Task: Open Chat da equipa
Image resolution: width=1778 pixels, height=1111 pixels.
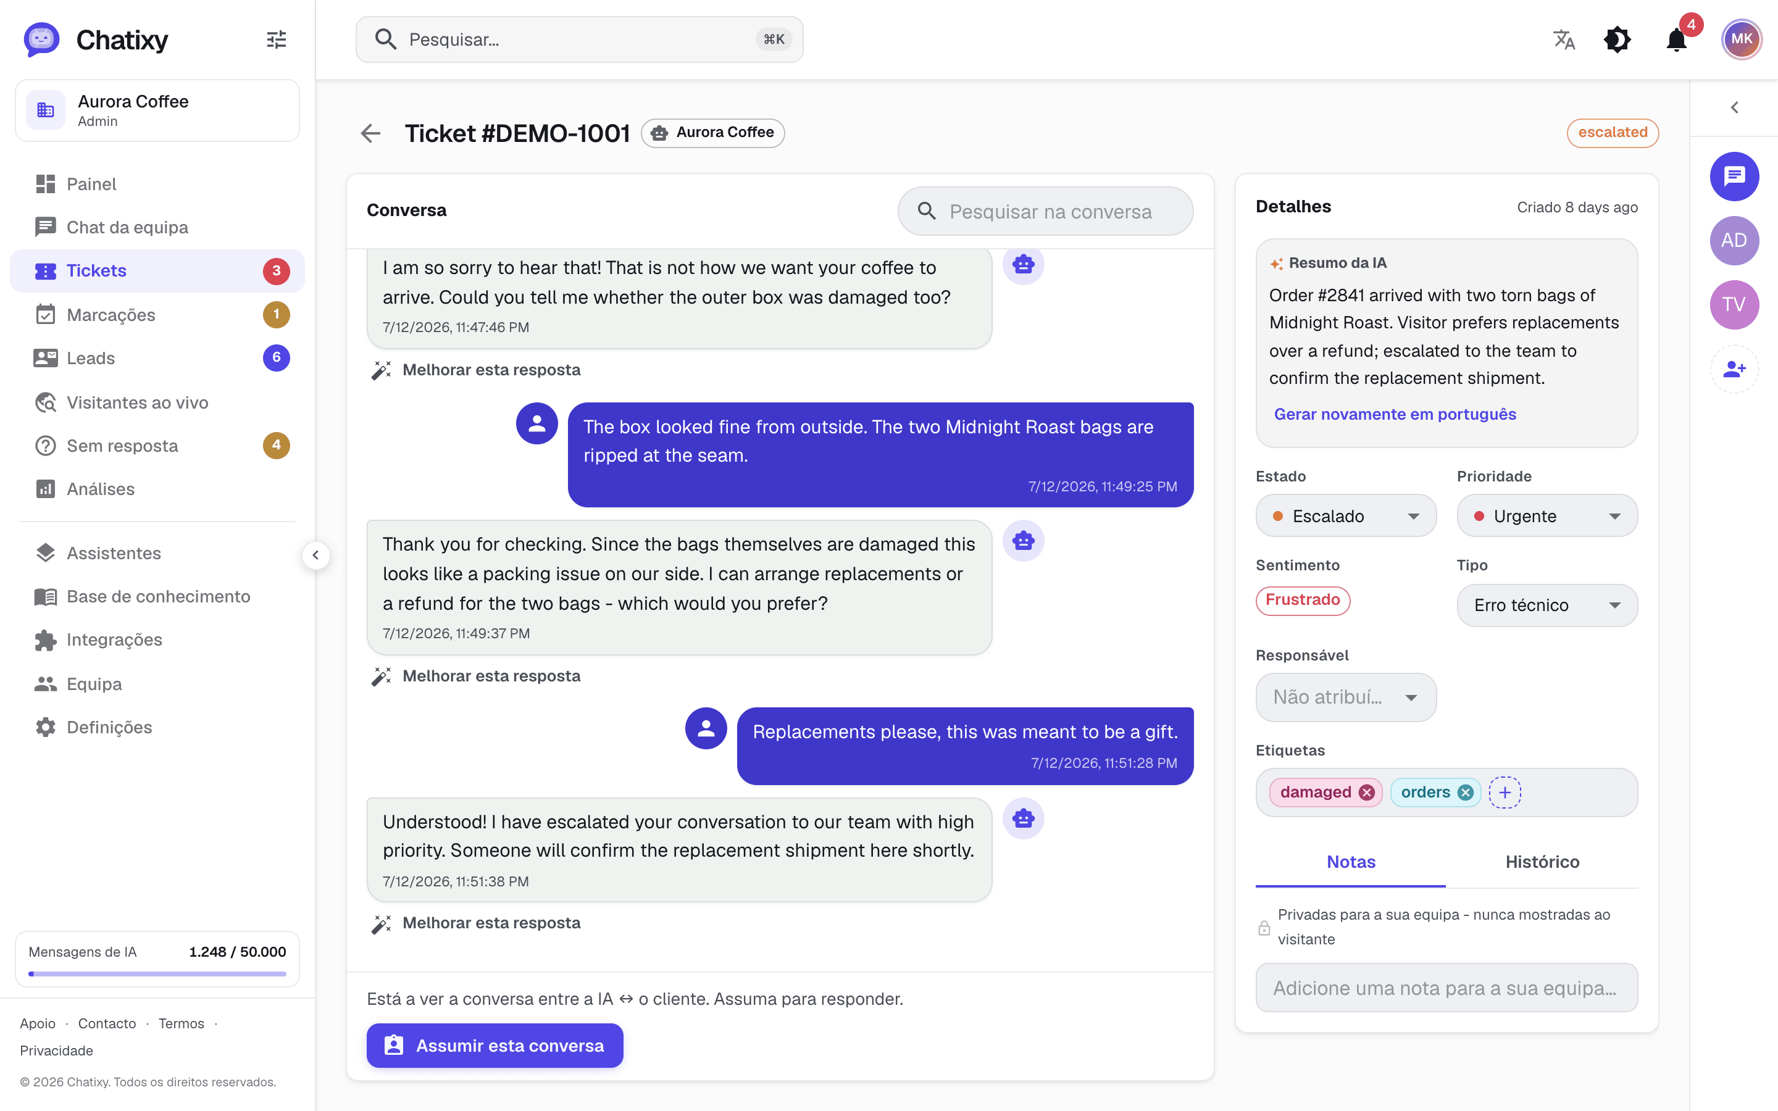Action: pyautogui.click(x=157, y=227)
